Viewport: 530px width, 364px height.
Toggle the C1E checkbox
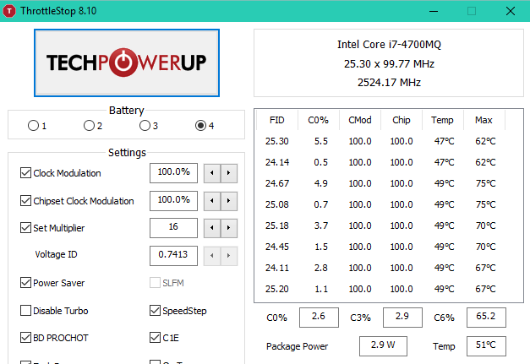pos(156,337)
